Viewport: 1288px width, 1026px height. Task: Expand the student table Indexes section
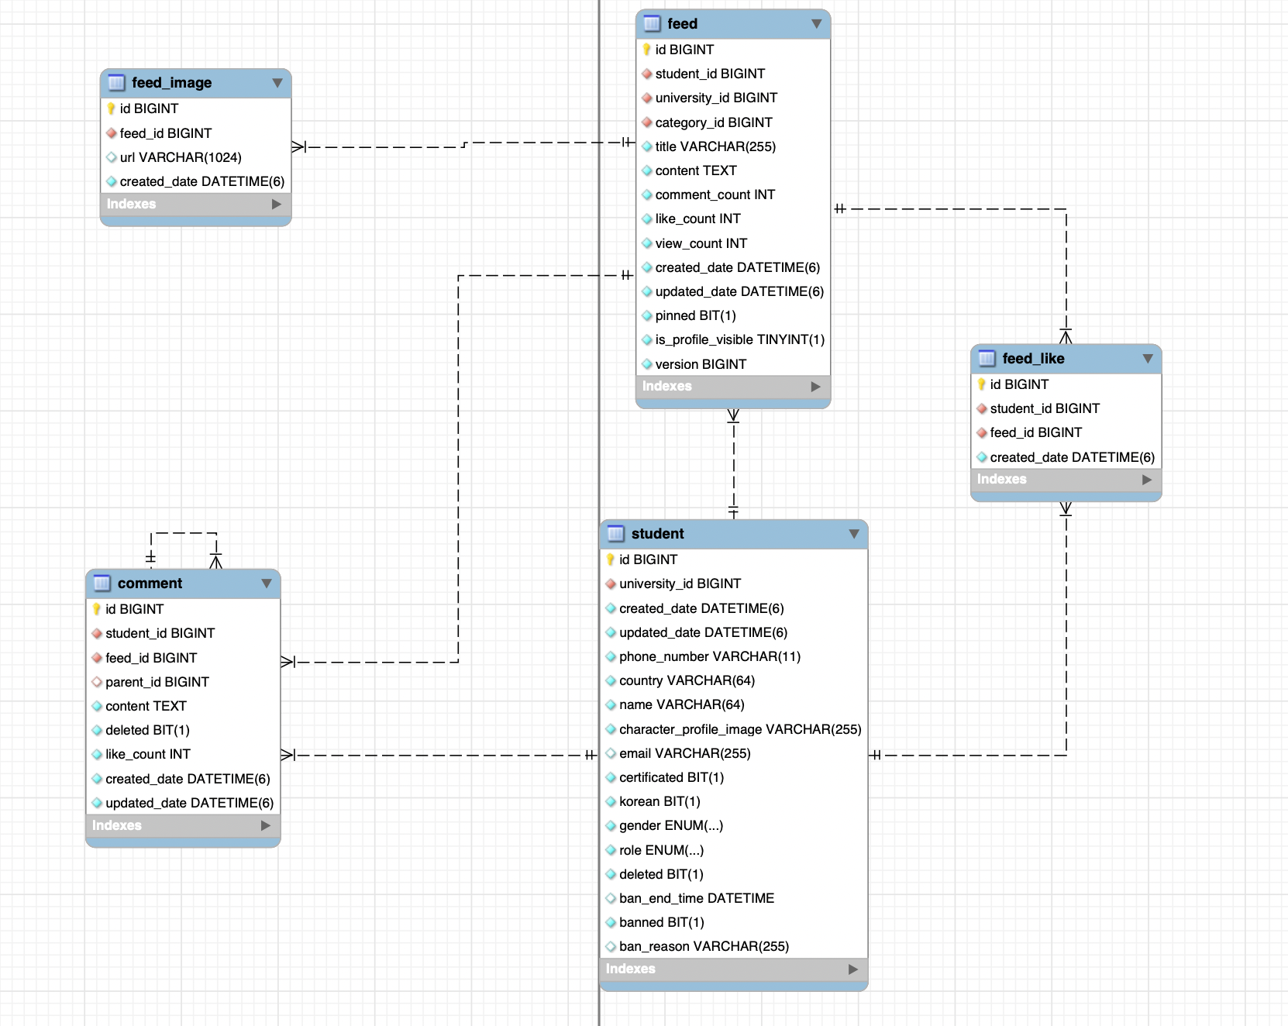[x=852, y=969]
